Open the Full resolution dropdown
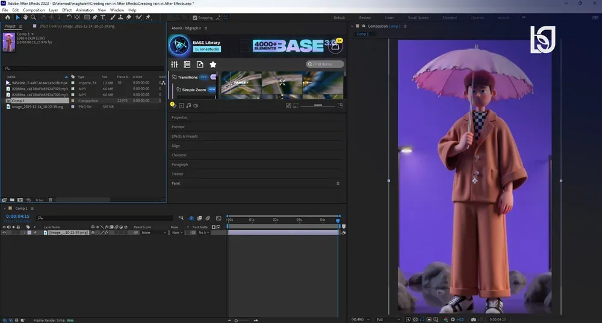The width and height of the screenshot is (602, 323). pos(388,319)
